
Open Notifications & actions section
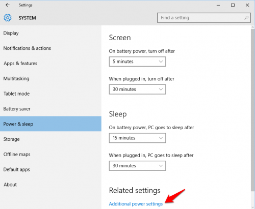pos(50,48)
